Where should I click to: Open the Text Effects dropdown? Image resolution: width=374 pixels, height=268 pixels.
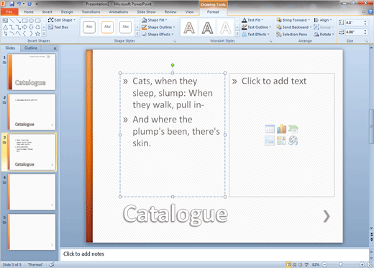click(255, 35)
